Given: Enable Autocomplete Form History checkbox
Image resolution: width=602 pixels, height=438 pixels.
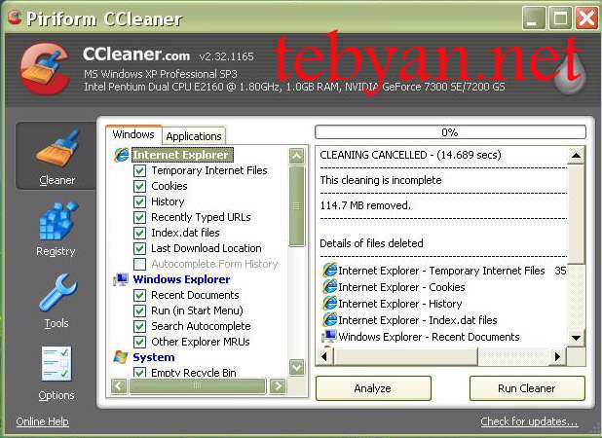Looking at the screenshot, I should coord(139,264).
